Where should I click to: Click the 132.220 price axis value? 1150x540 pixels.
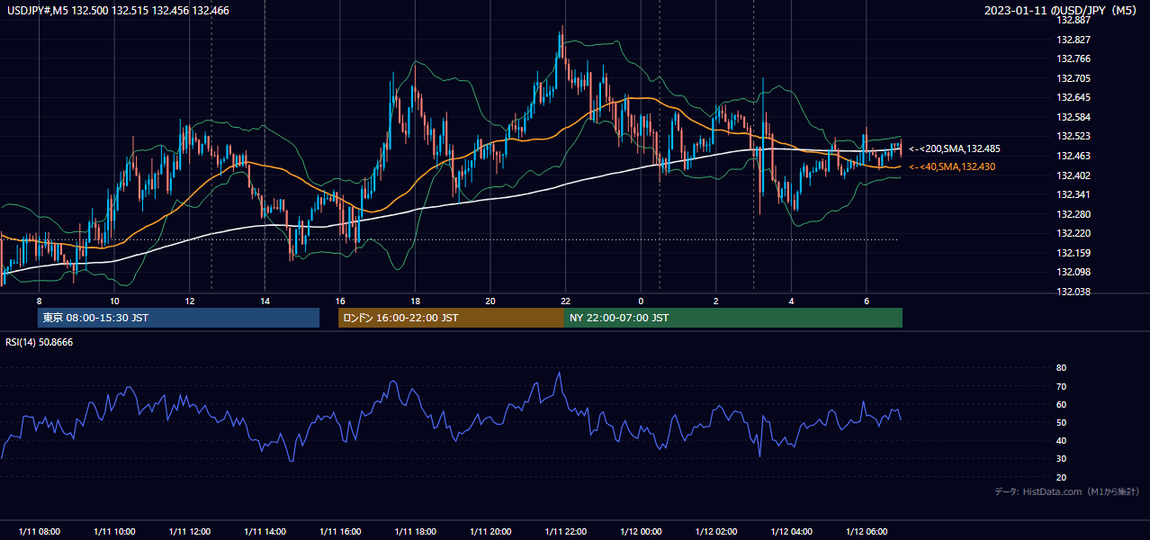point(1074,233)
